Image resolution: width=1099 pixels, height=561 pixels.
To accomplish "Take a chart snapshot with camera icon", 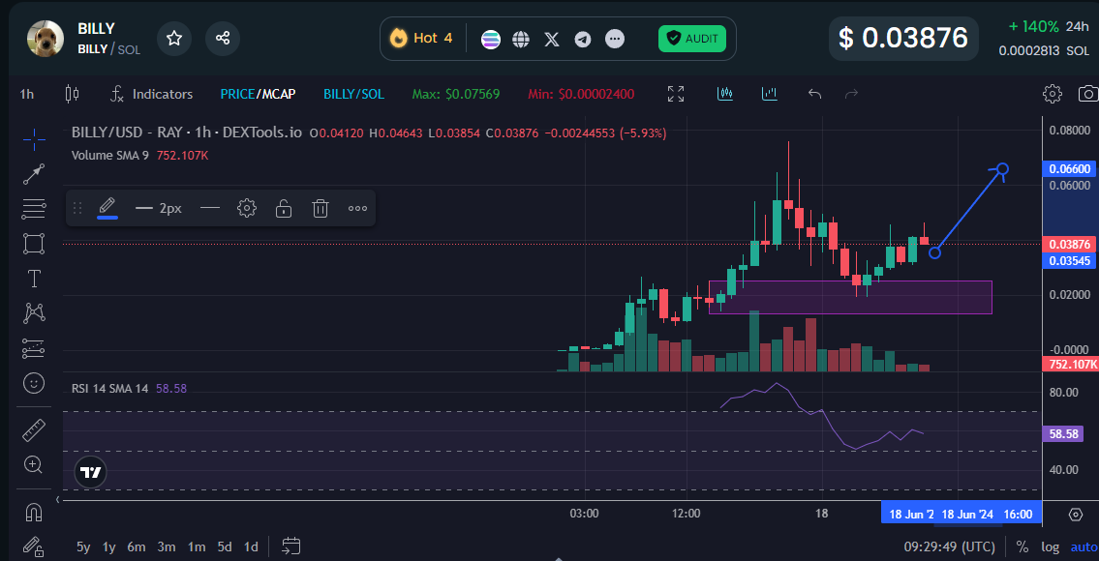I will point(1088,94).
